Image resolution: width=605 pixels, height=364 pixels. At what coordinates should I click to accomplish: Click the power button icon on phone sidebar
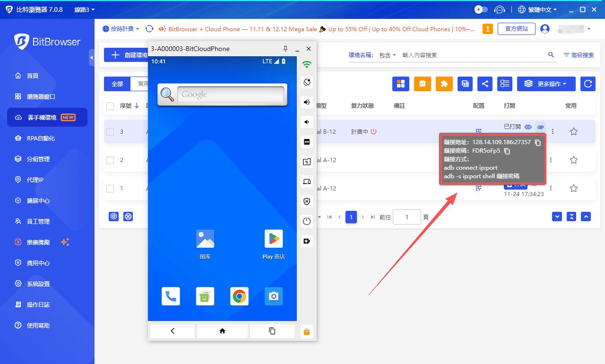(x=307, y=221)
